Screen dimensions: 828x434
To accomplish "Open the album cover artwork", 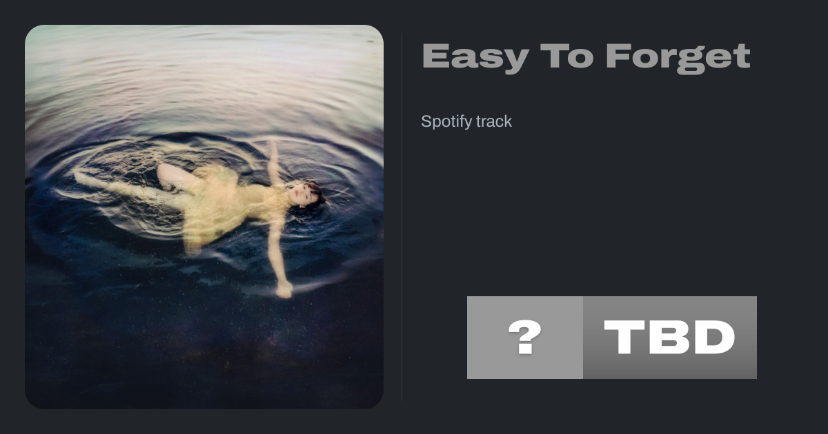I will [204, 217].
